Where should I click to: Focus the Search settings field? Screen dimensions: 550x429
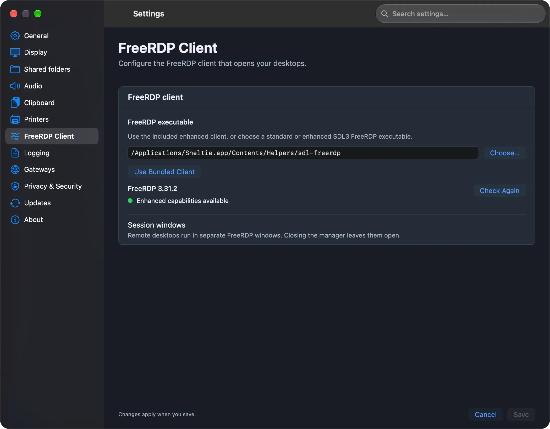click(x=460, y=14)
